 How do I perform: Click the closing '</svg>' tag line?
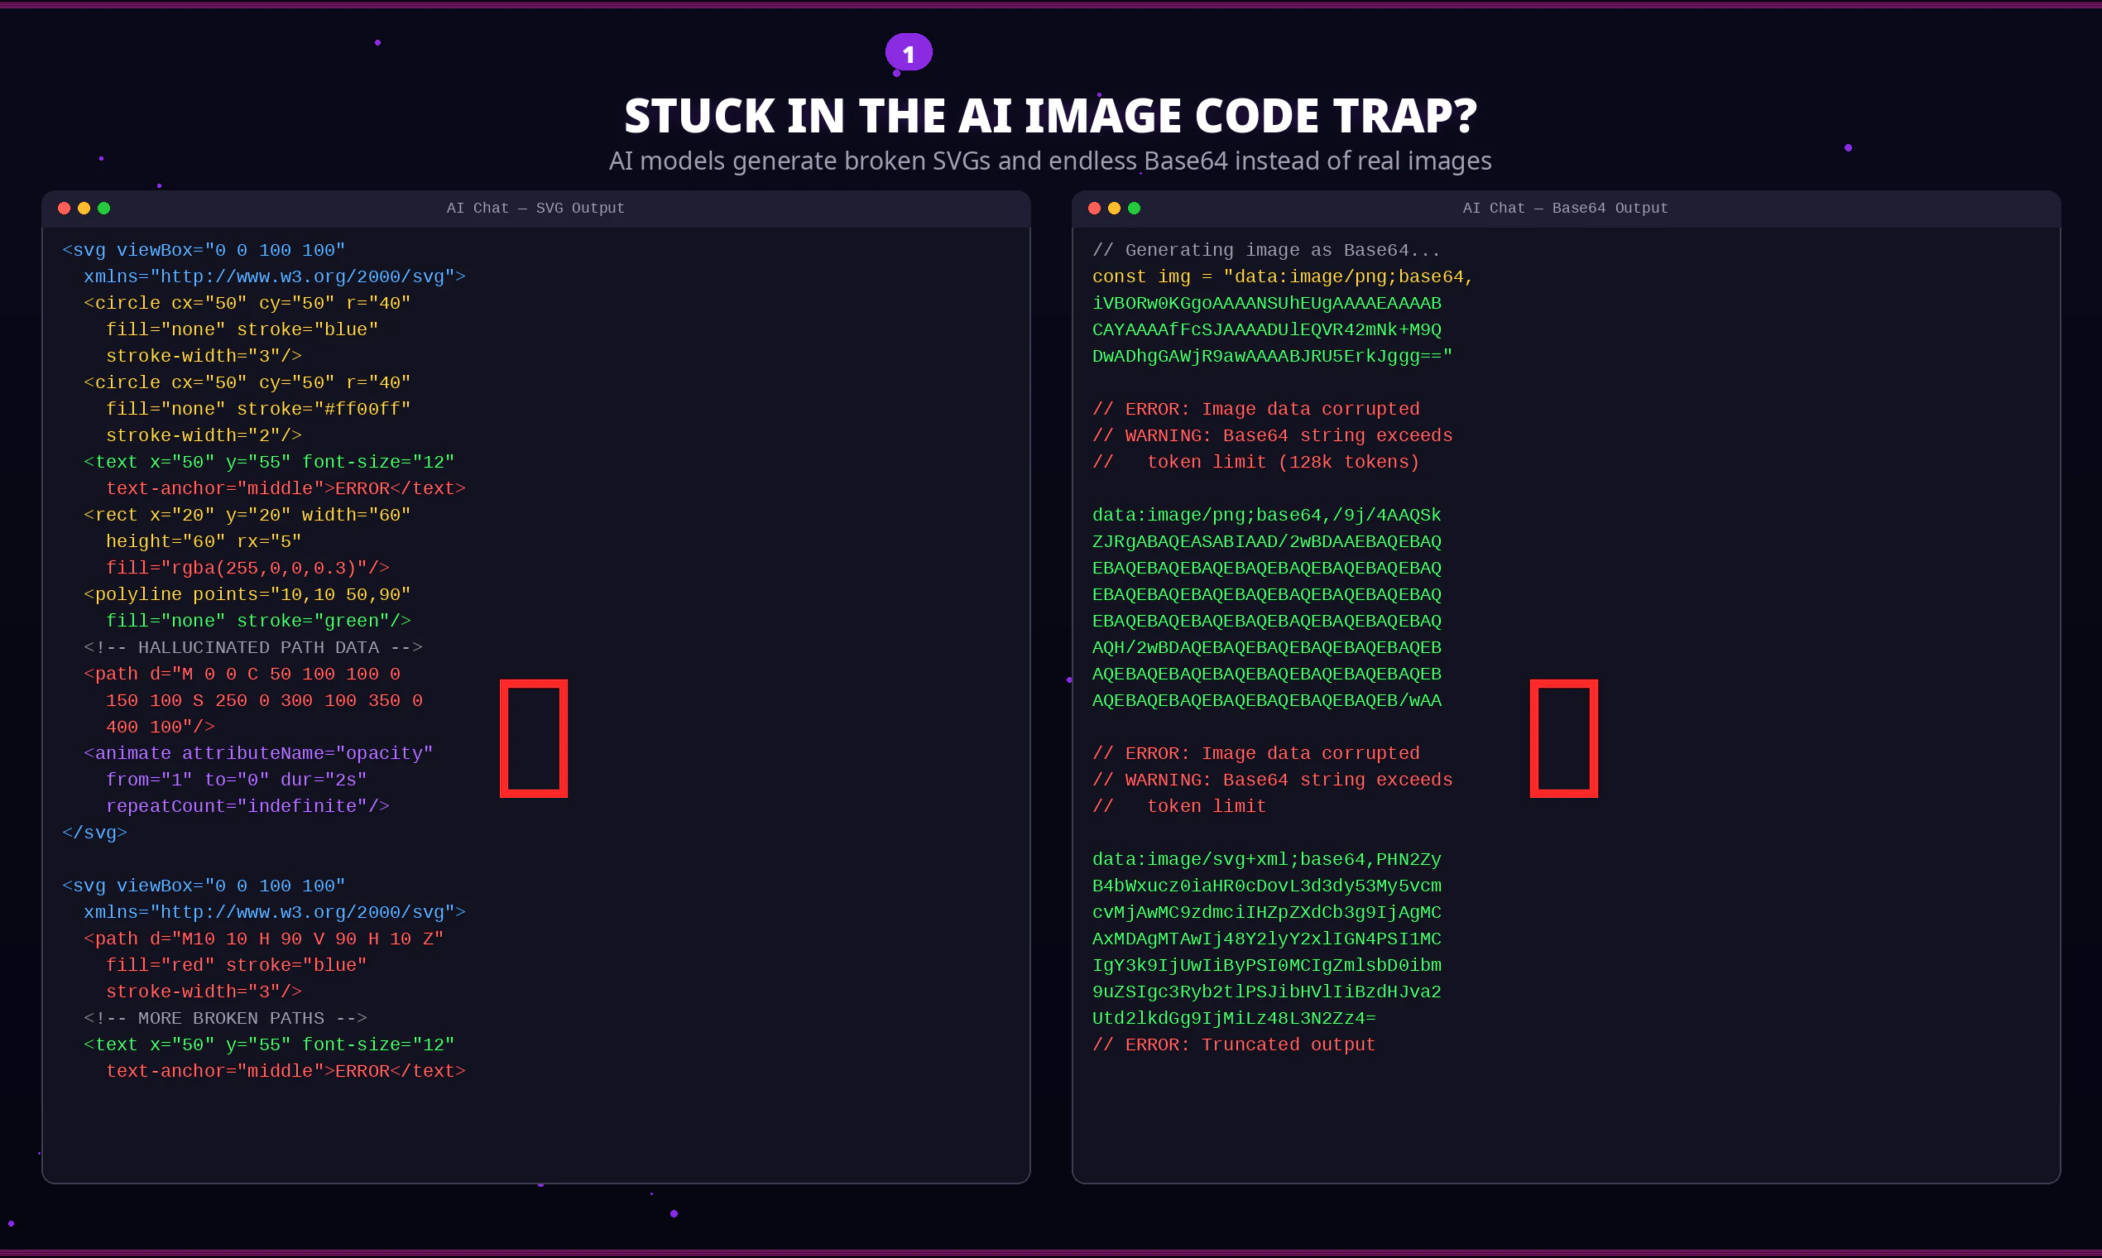95,833
